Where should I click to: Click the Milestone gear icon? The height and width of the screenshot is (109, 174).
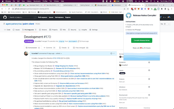point(149,87)
